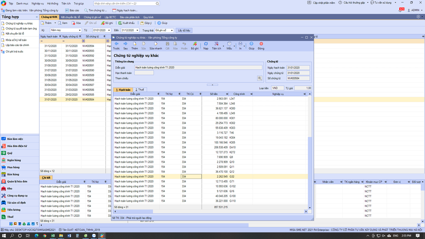Click Ngày hạch toán button in top bar
Viewport: 425px width, 239px height.
click(x=125, y=10)
